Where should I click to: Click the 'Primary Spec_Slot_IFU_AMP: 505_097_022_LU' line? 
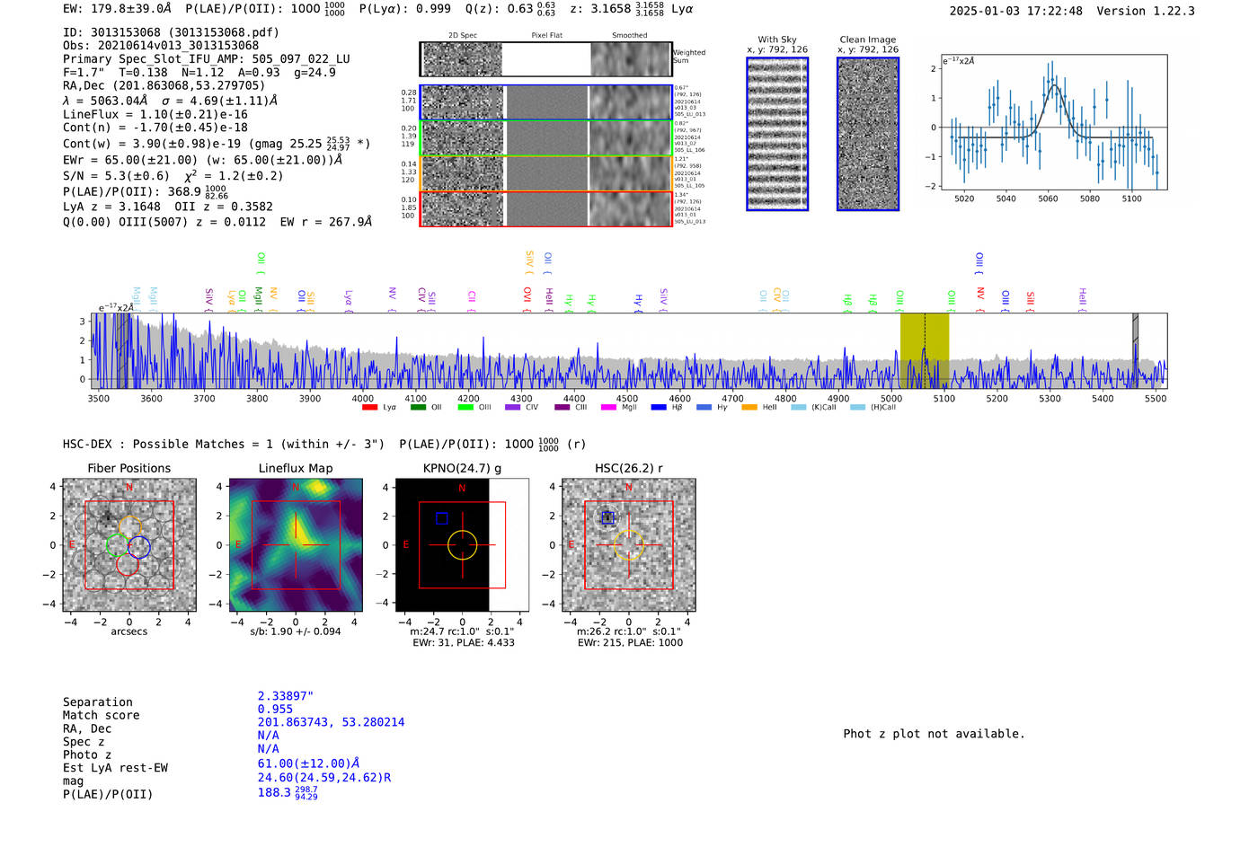207,59
